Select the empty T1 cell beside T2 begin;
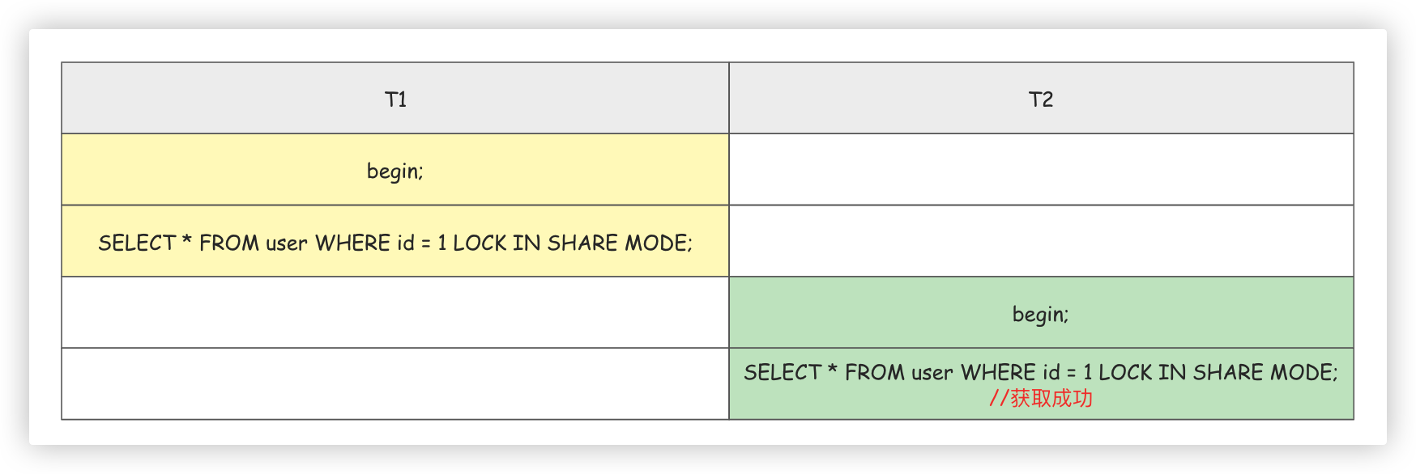The height and width of the screenshot is (474, 1416). click(395, 312)
